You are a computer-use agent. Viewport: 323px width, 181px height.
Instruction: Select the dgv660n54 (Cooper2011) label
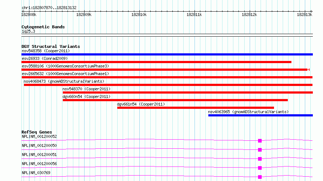[86, 96]
